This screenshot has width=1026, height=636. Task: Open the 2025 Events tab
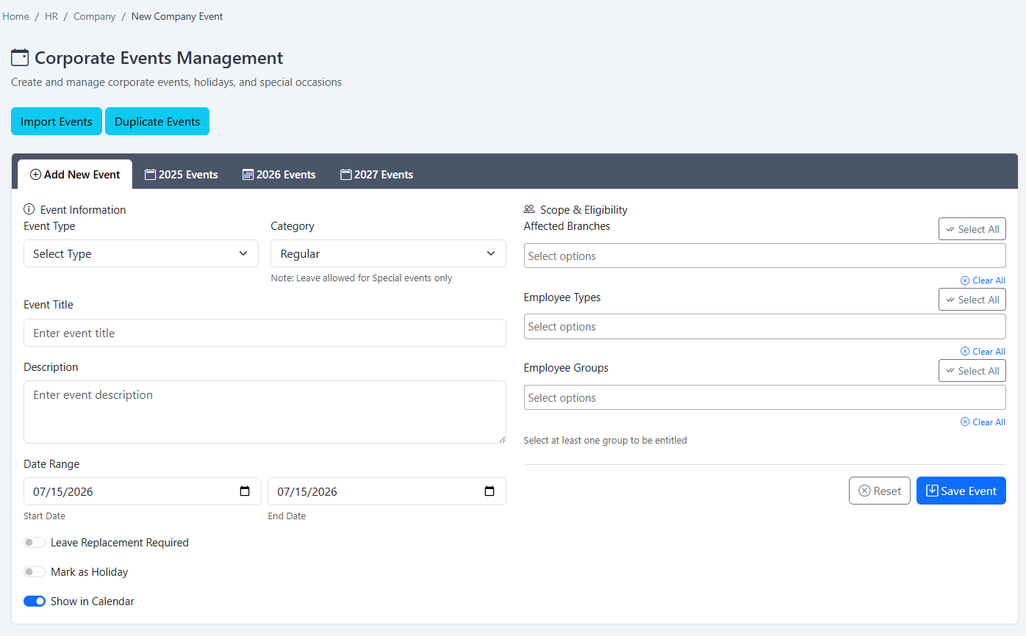click(x=181, y=175)
